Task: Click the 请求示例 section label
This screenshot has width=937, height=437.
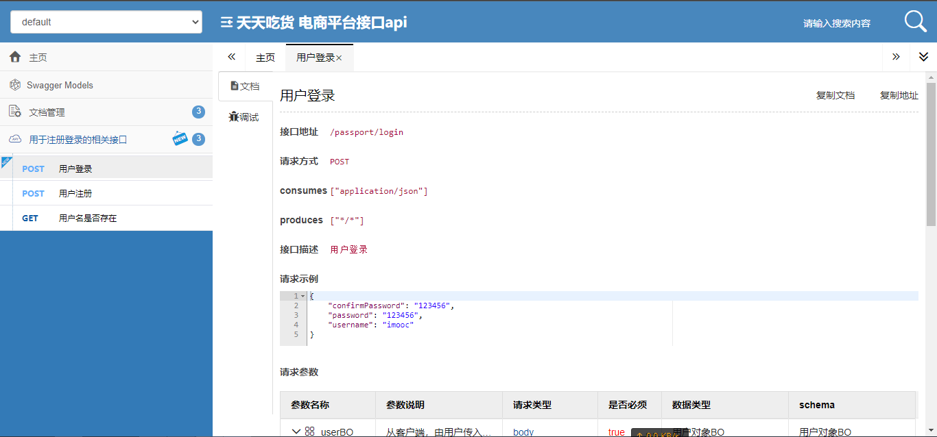Action: (299, 279)
